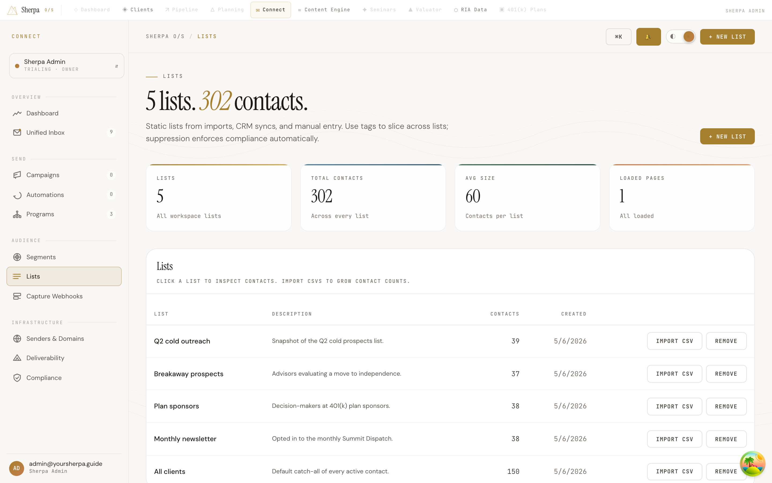Open Segments in the sidebar
772x483 pixels.
(x=64, y=257)
